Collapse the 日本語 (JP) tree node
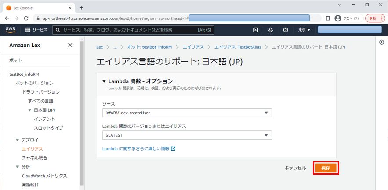The image size is (388, 190). [30, 110]
